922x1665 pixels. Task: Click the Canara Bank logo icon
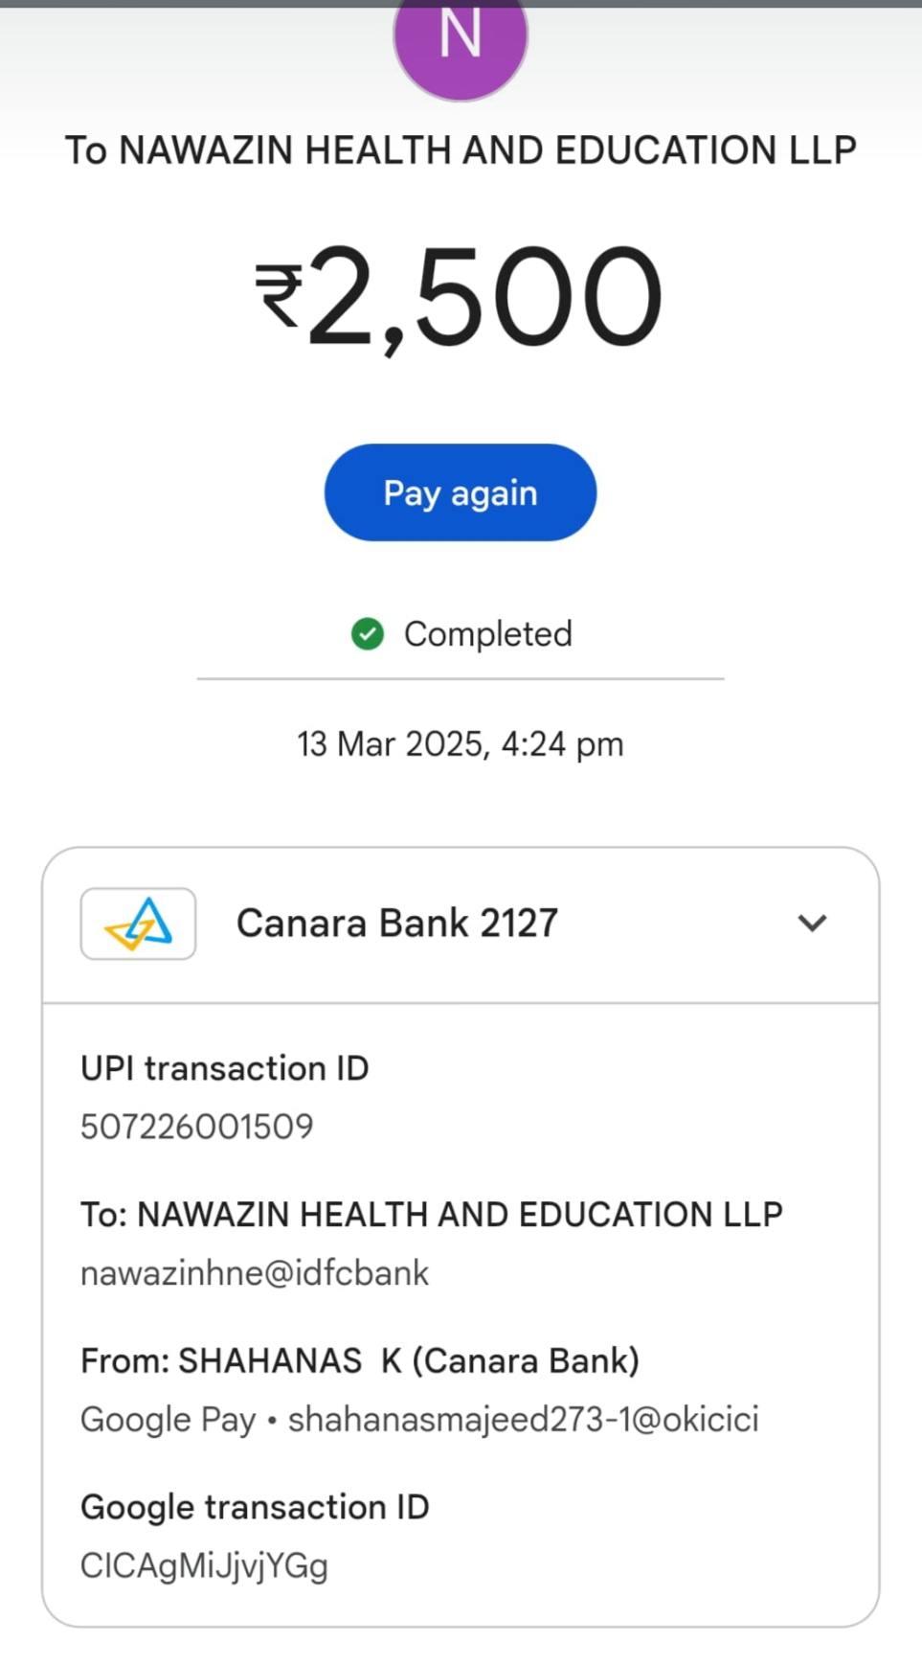(x=138, y=924)
